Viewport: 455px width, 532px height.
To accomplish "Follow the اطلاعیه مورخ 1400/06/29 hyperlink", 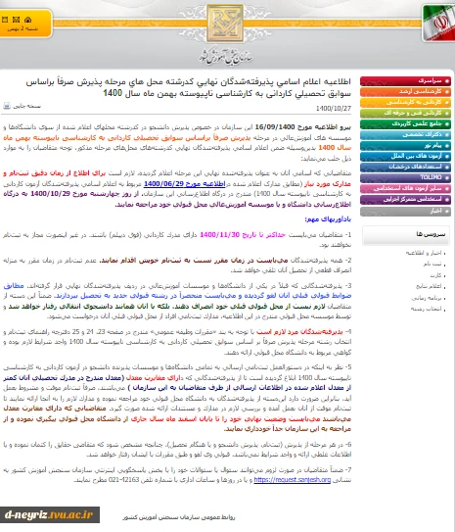I will (x=184, y=184).
